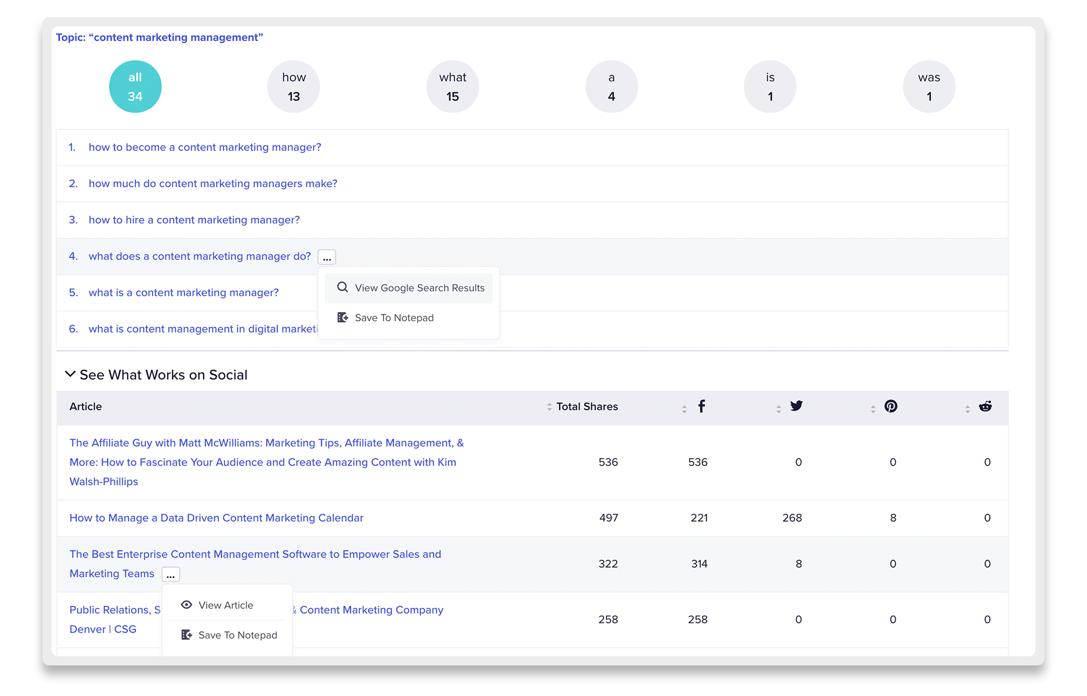
Task: Open The Best Enterprise Content Management Software article
Action: [255, 564]
